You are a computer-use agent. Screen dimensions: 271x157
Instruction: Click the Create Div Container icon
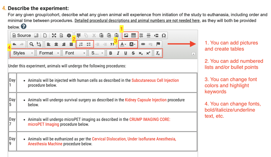[141, 35]
